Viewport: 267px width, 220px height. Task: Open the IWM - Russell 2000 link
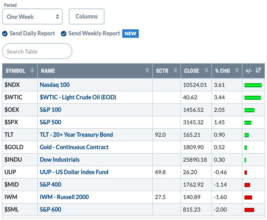point(64,197)
